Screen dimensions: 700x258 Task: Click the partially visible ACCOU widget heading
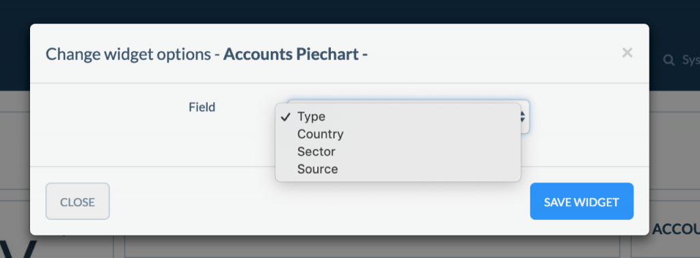pyautogui.click(x=676, y=229)
